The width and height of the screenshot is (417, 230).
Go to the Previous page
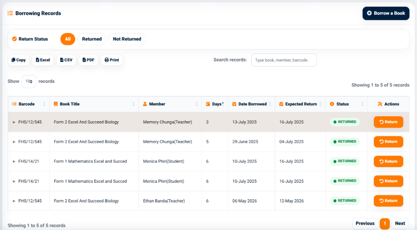(365, 224)
